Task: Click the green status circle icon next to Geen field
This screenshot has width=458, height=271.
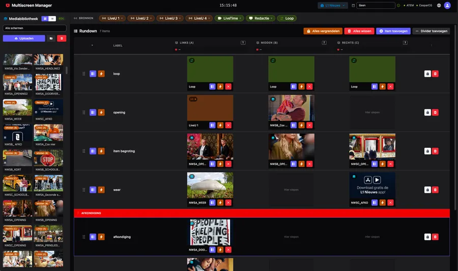Action: (x=398, y=5)
